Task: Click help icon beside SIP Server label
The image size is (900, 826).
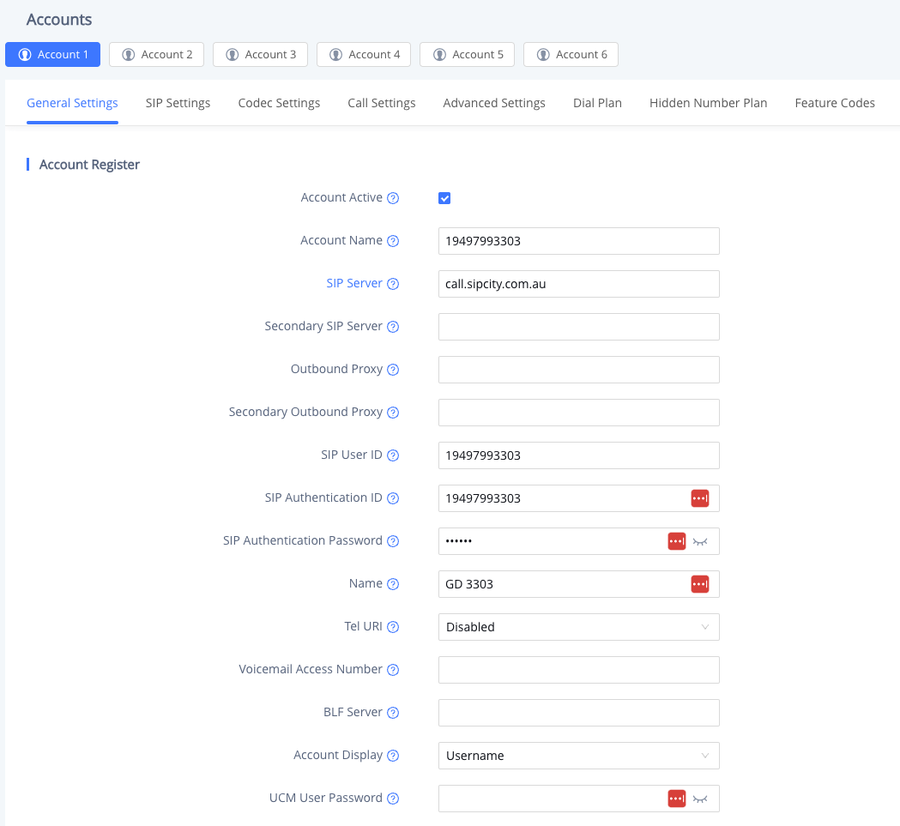Action: pyautogui.click(x=393, y=284)
